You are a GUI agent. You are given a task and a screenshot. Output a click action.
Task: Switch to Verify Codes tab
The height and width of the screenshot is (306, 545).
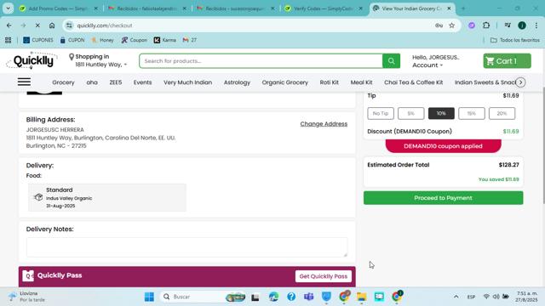point(324,8)
